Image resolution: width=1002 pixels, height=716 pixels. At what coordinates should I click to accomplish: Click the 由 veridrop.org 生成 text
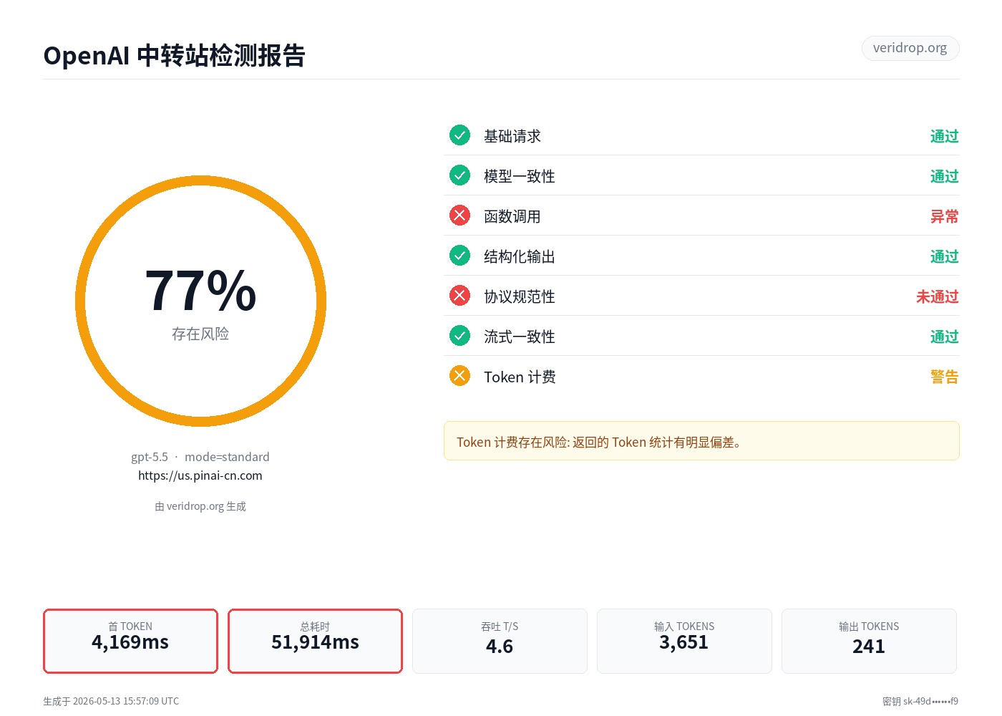[200, 506]
